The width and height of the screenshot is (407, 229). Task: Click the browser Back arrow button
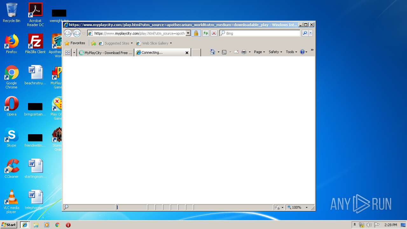pos(68,33)
